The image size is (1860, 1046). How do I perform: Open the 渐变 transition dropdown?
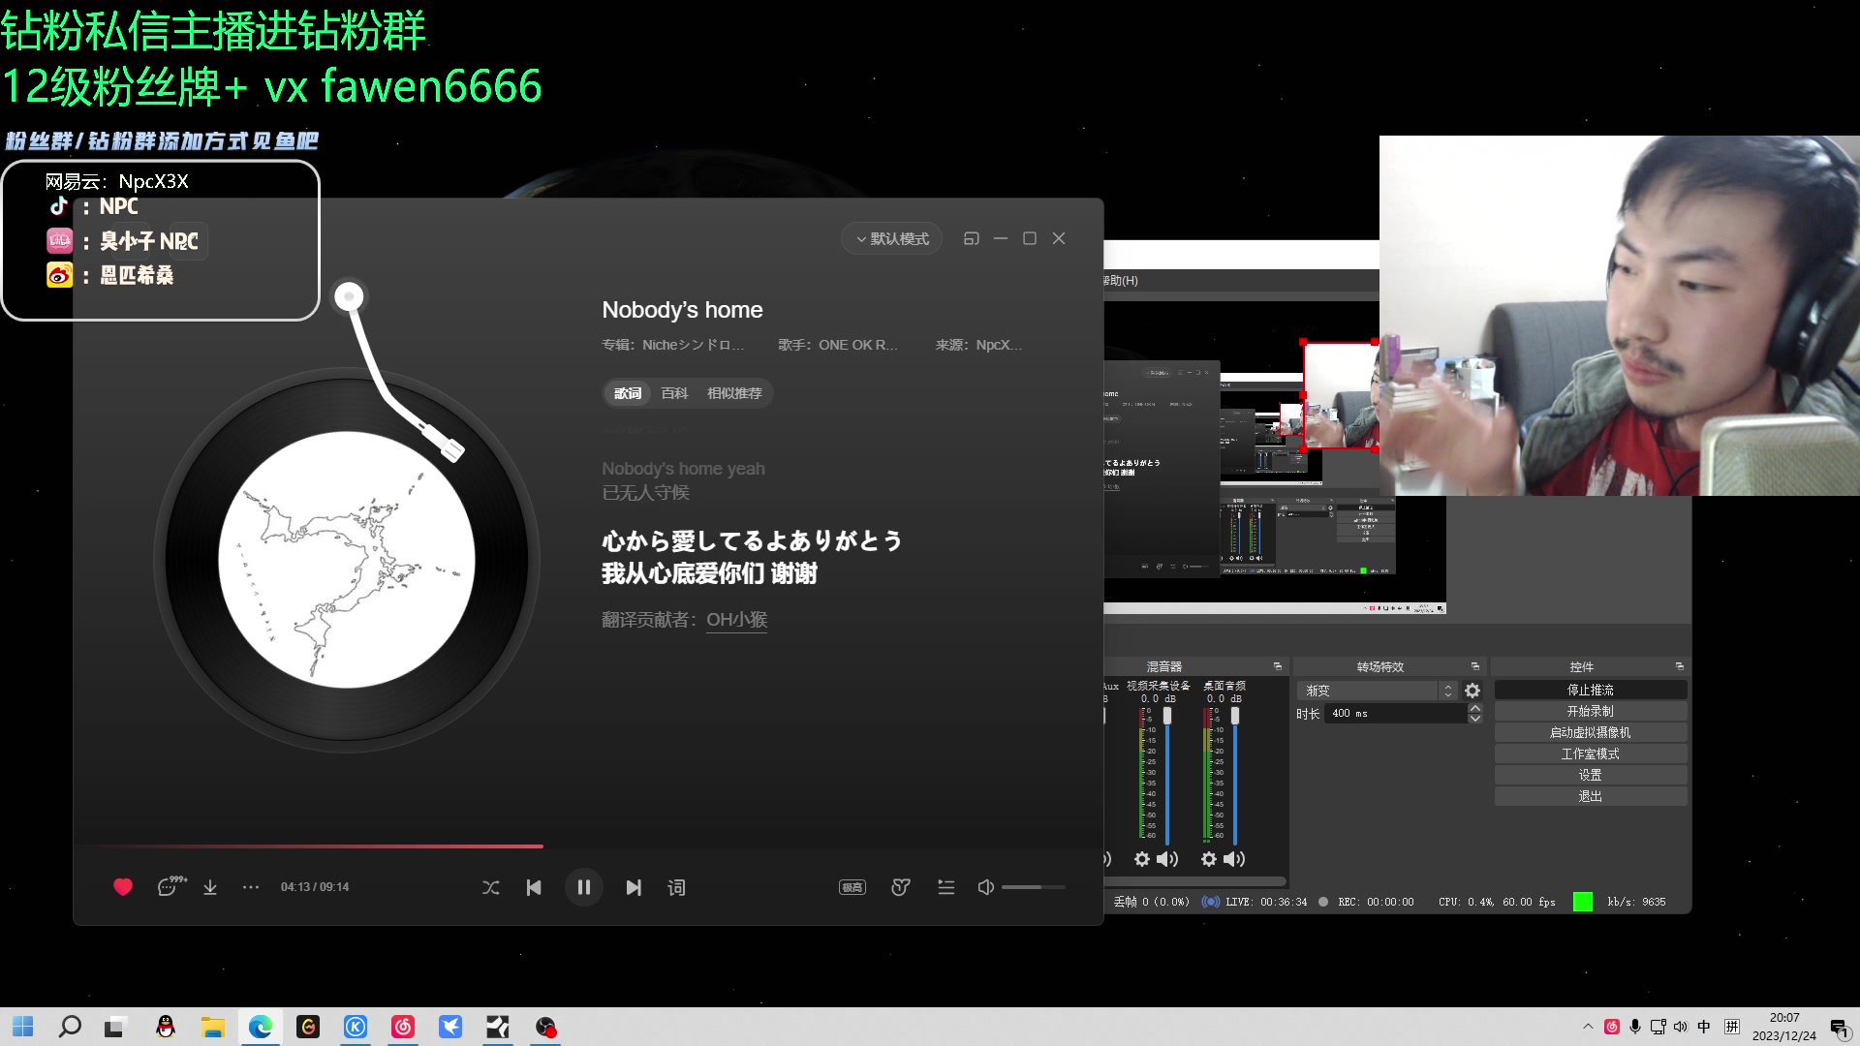[x=1378, y=690]
